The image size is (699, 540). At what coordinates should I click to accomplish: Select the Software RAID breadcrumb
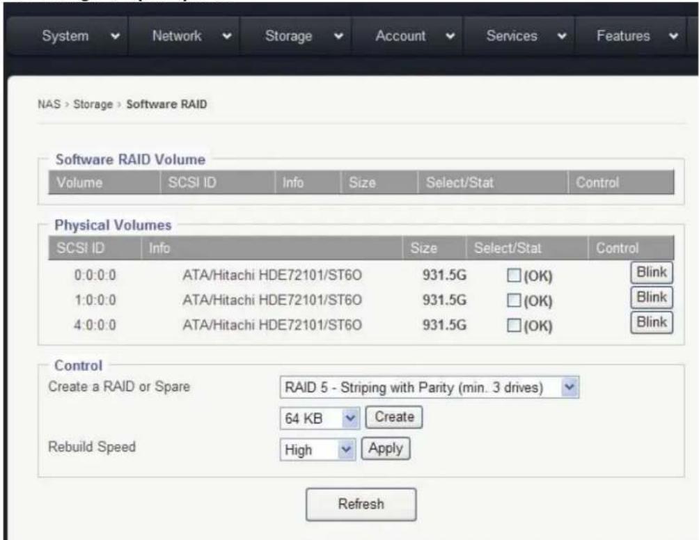[x=166, y=104]
